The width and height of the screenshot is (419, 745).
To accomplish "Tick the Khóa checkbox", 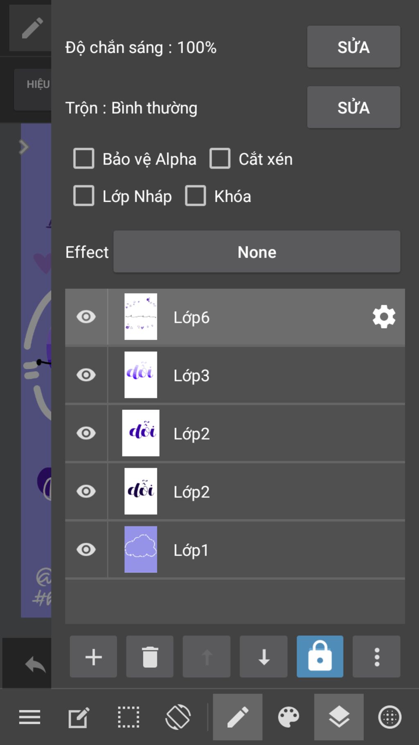I will click(196, 196).
